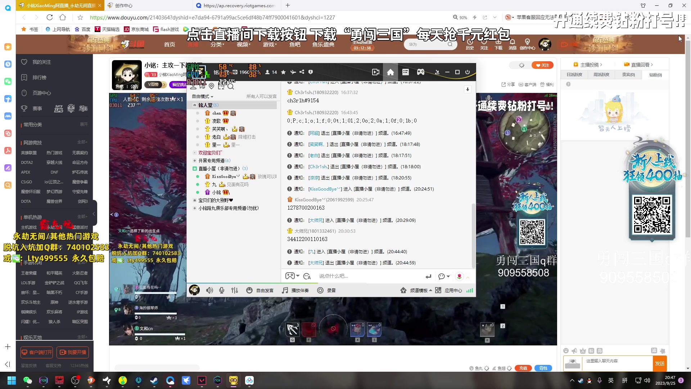Click the location pin icon in YY

[x=212, y=86]
